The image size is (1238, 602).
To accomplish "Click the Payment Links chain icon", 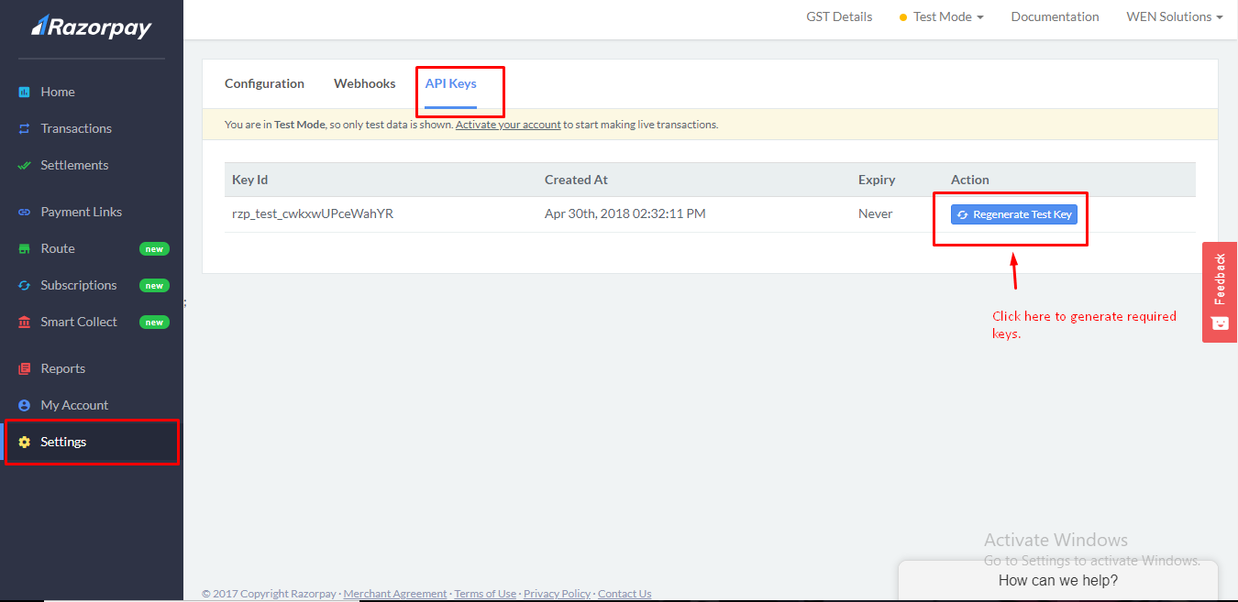I will point(25,213).
